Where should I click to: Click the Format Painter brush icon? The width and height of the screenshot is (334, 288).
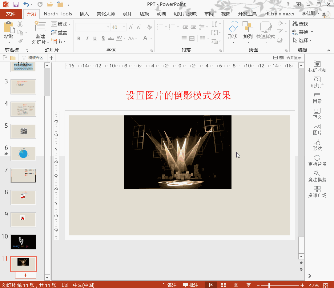20,41
